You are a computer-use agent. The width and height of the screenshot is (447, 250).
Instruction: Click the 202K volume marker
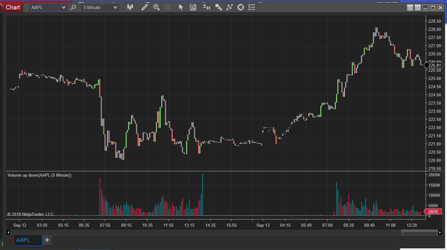[x=433, y=212]
